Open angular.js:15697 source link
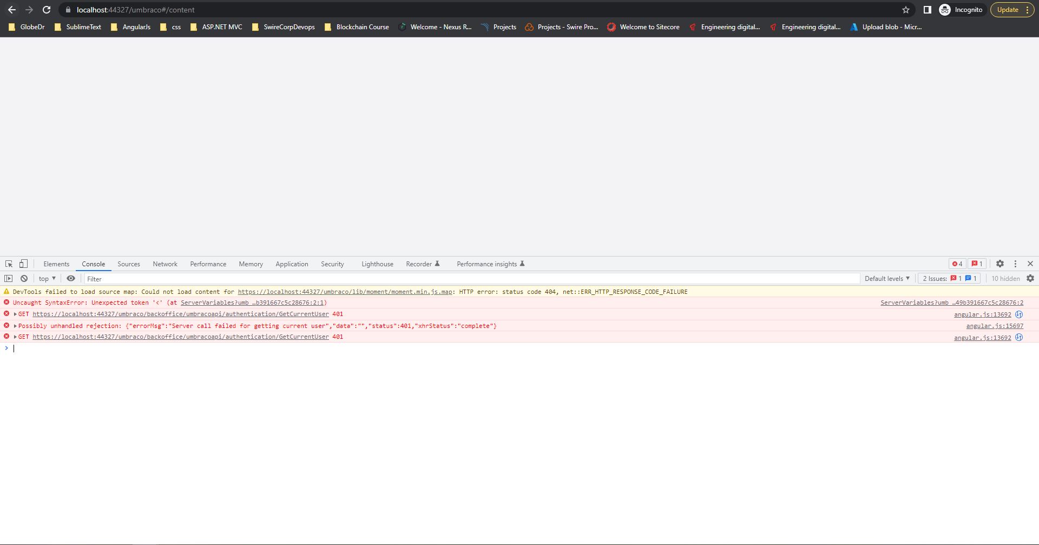Viewport: 1039px width, 545px height. point(995,326)
